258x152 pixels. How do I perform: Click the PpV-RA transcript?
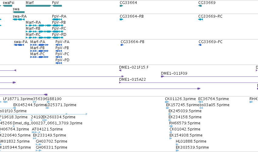[x=57, y=19]
